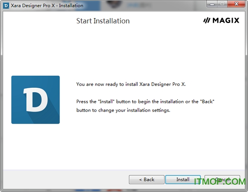
Task: Minimize the installation window
Action: click(212, 4)
